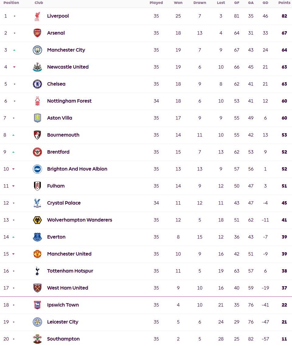Click the Newcastle United crest
The height and width of the screenshot is (346, 292).
[x=37, y=67]
